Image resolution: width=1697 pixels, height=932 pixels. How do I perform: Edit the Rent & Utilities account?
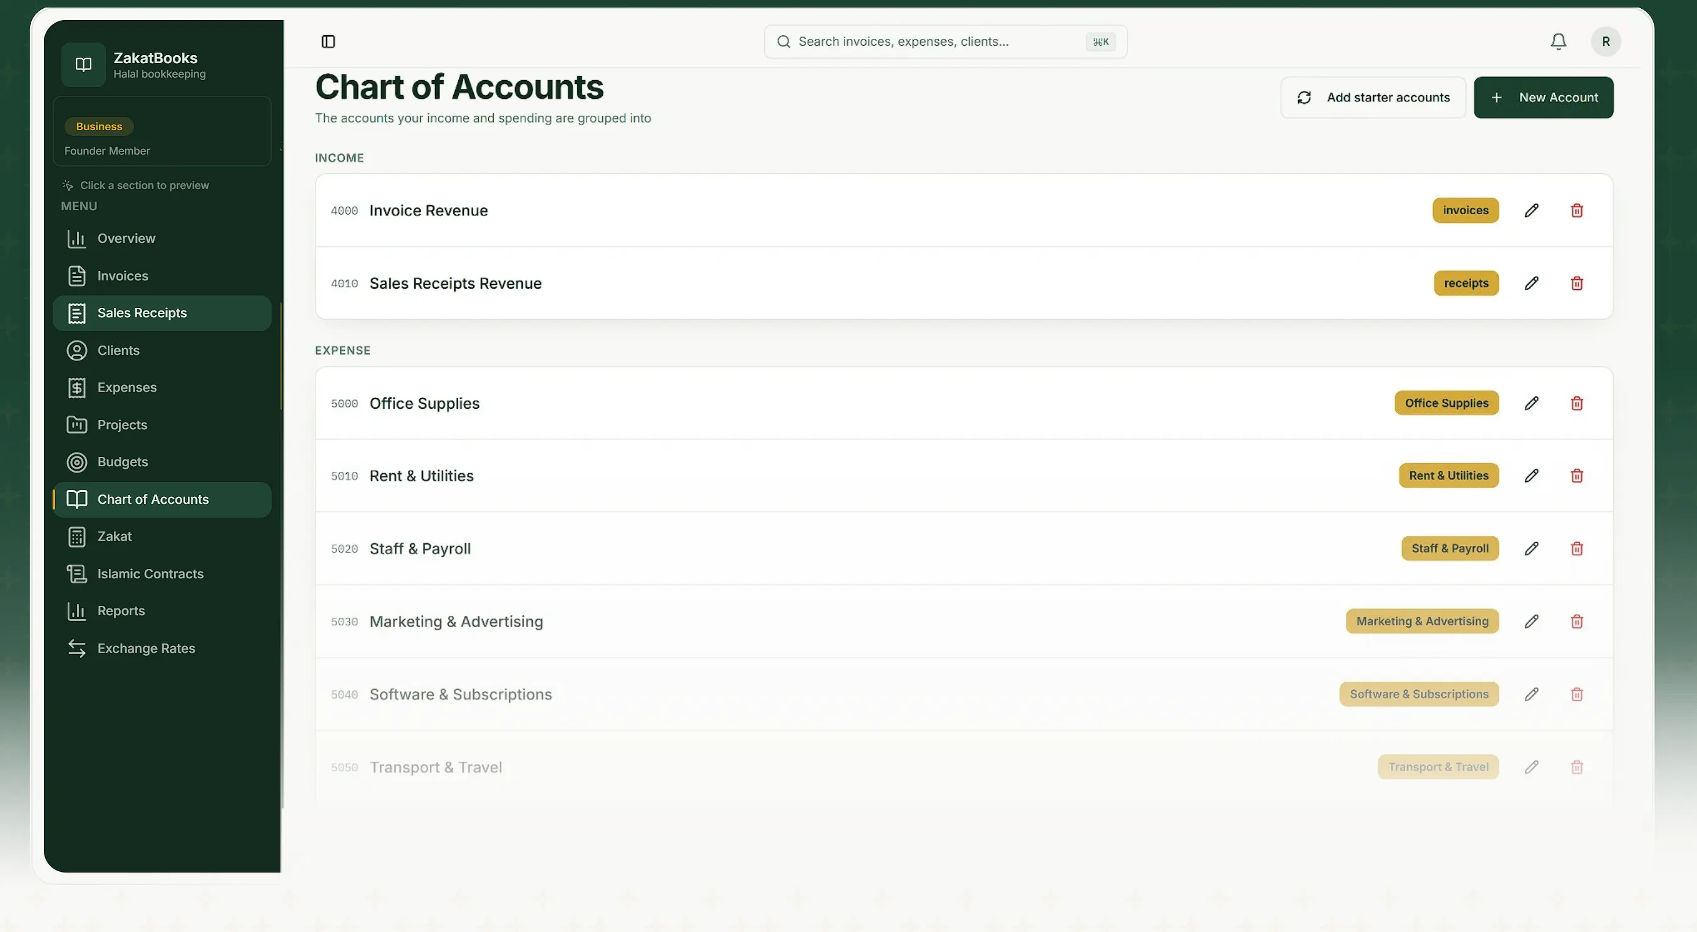tap(1532, 476)
